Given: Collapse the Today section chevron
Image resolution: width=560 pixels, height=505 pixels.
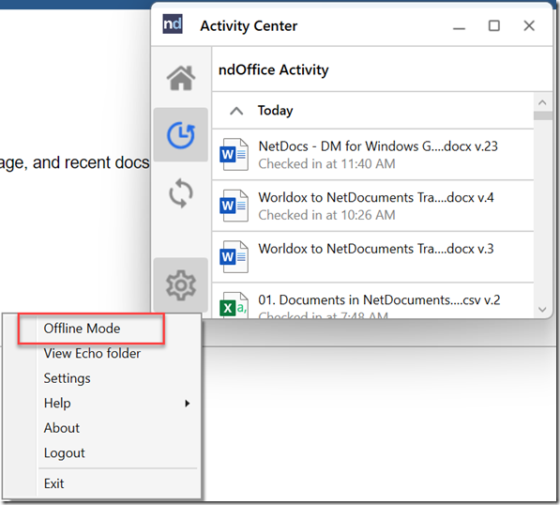Looking at the screenshot, I should click(x=236, y=111).
